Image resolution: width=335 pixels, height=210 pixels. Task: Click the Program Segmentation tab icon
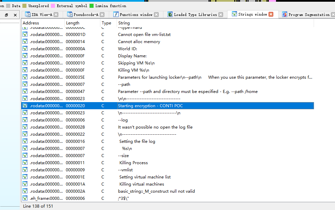(284, 15)
